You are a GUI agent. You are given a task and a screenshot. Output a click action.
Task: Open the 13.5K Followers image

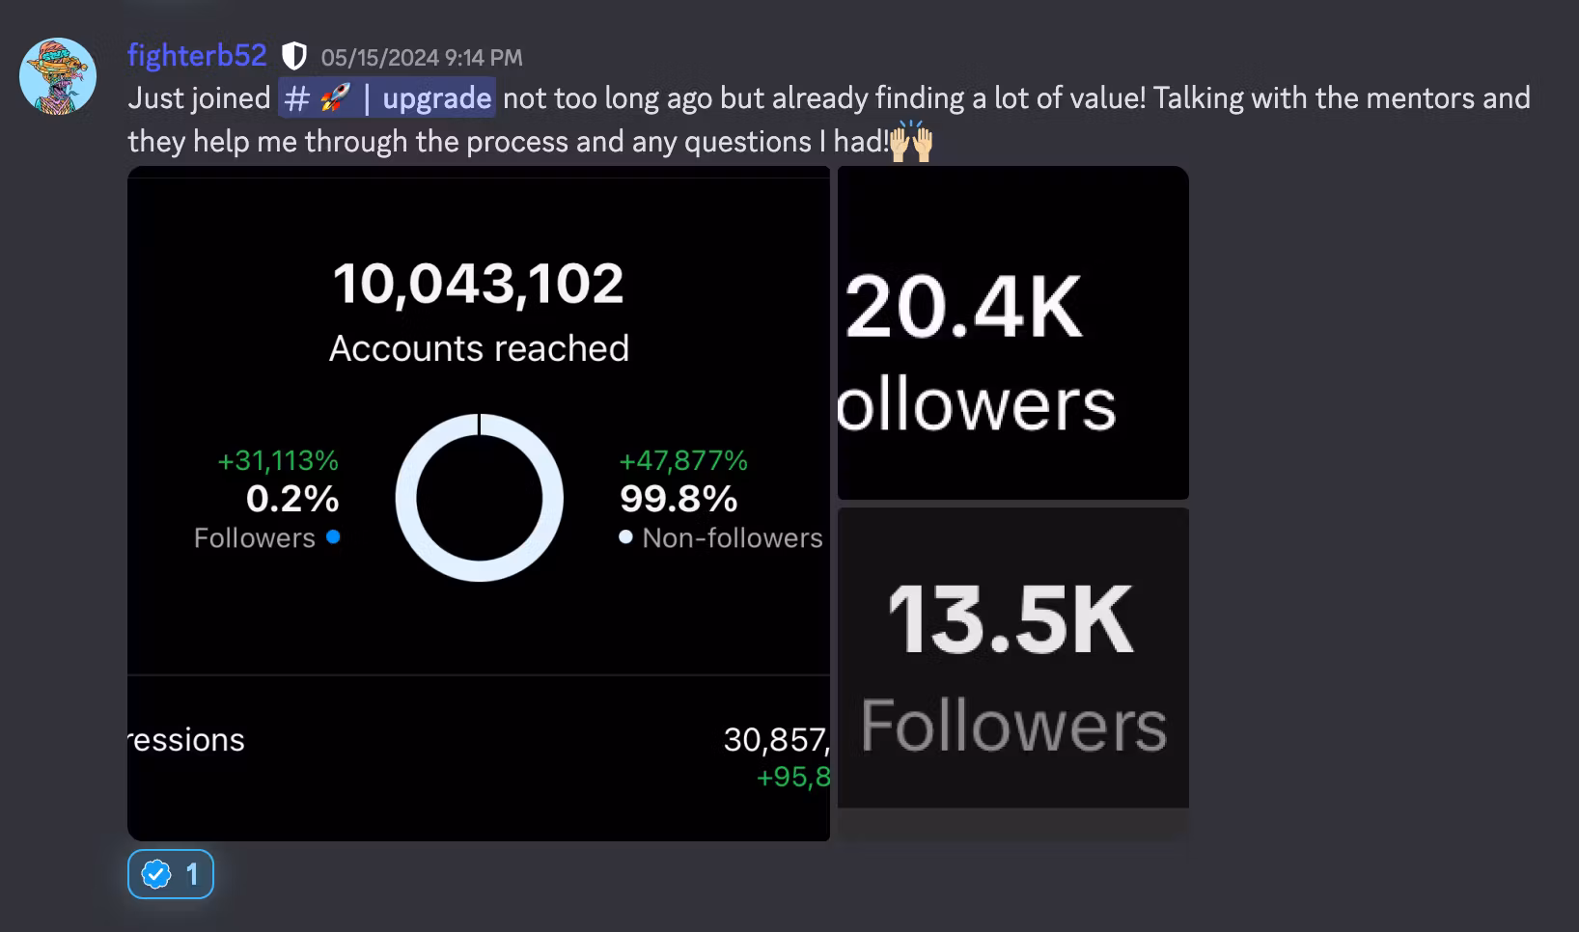click(x=1012, y=658)
